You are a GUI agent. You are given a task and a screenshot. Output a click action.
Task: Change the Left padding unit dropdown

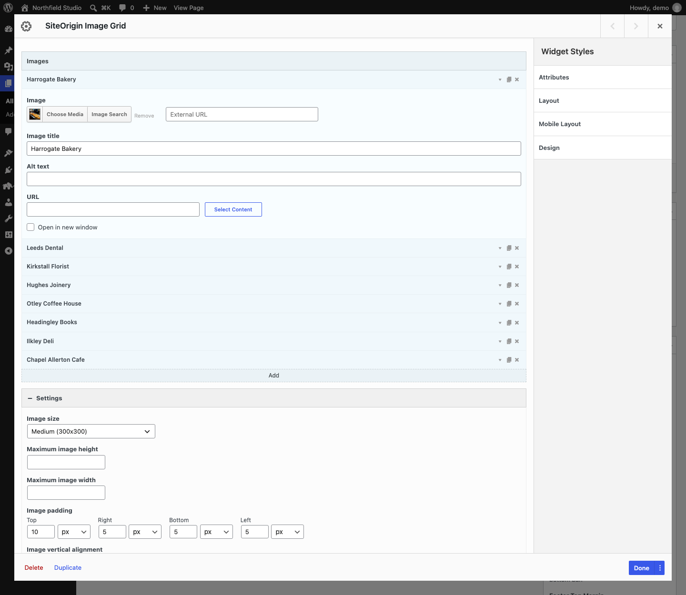tap(287, 532)
